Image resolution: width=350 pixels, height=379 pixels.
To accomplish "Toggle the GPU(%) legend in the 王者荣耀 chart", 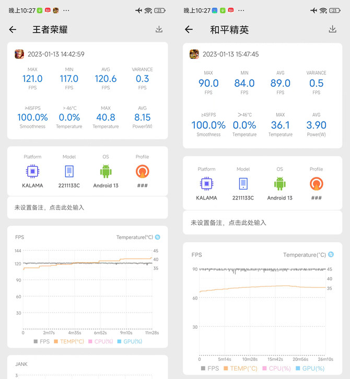I will click(130, 341).
